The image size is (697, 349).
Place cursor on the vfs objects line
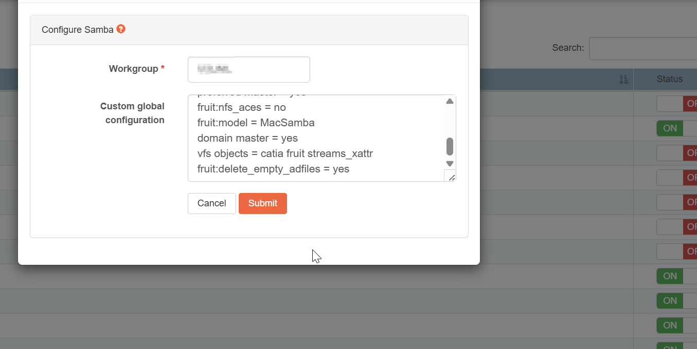pos(284,153)
